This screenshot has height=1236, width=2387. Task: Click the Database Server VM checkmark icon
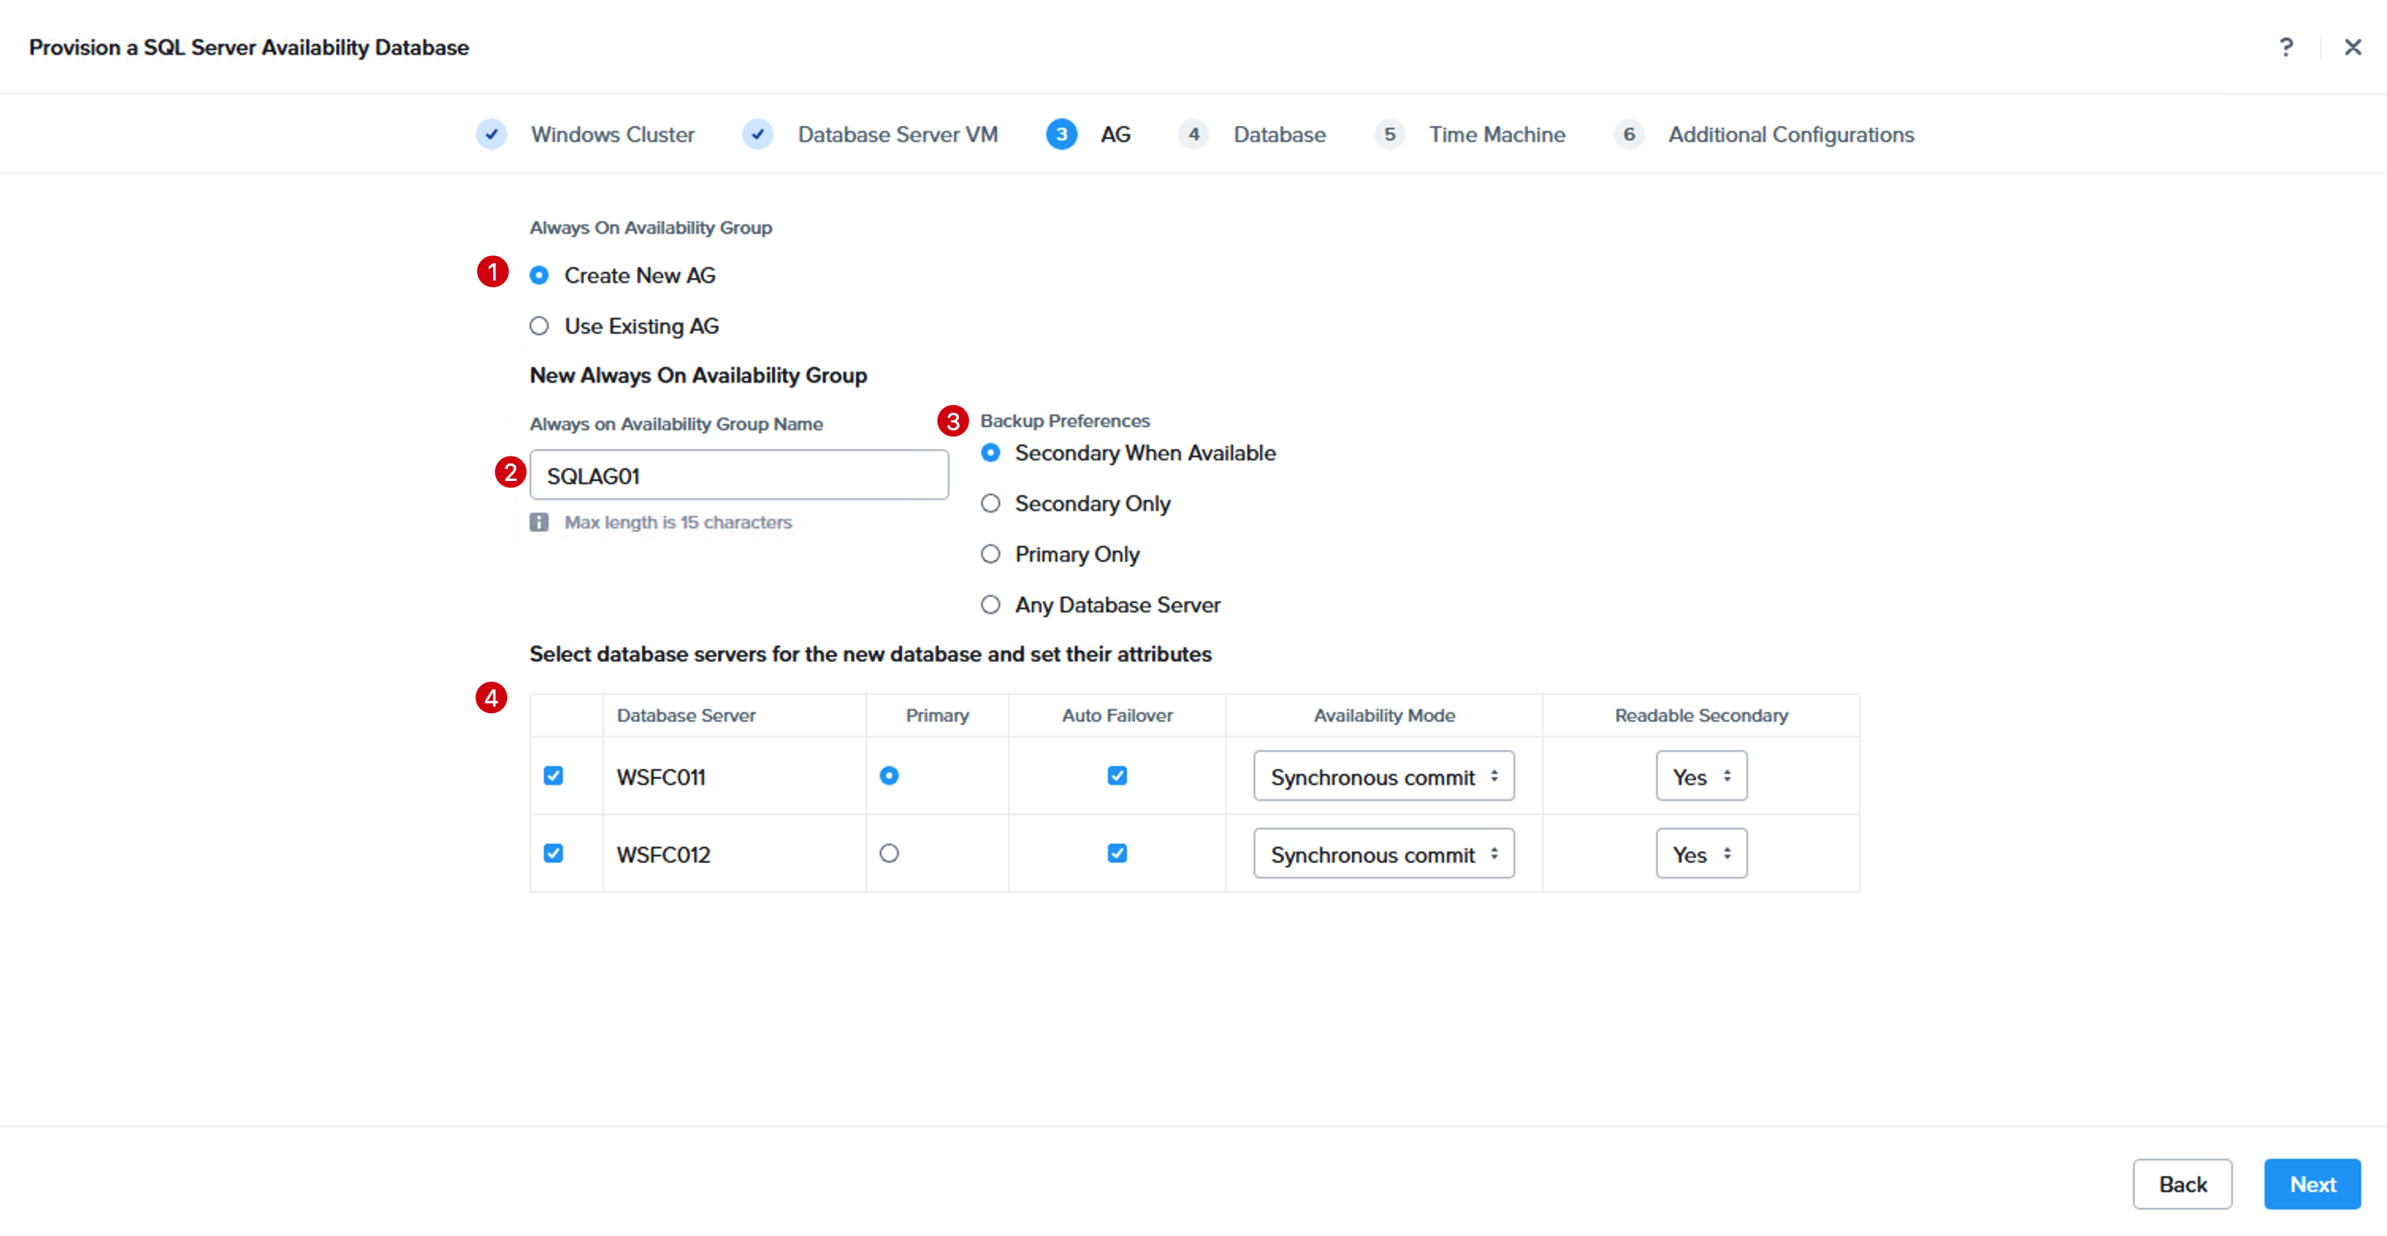(758, 135)
